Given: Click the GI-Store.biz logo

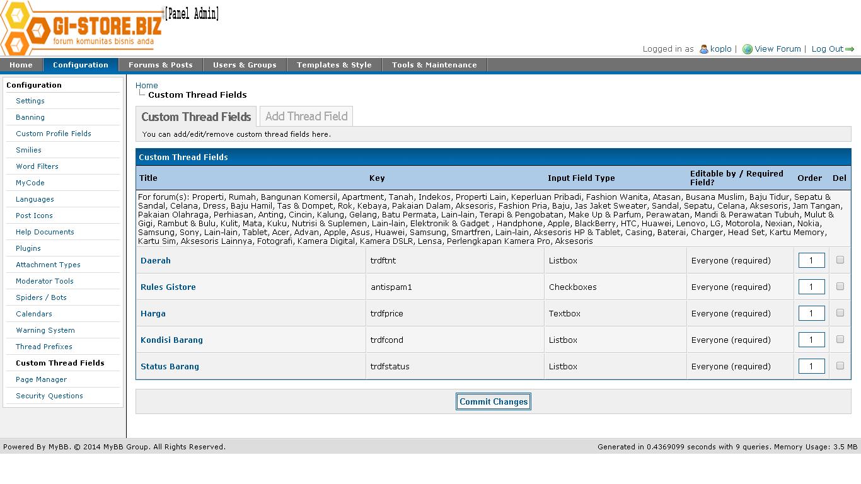Looking at the screenshot, I should pos(82,28).
